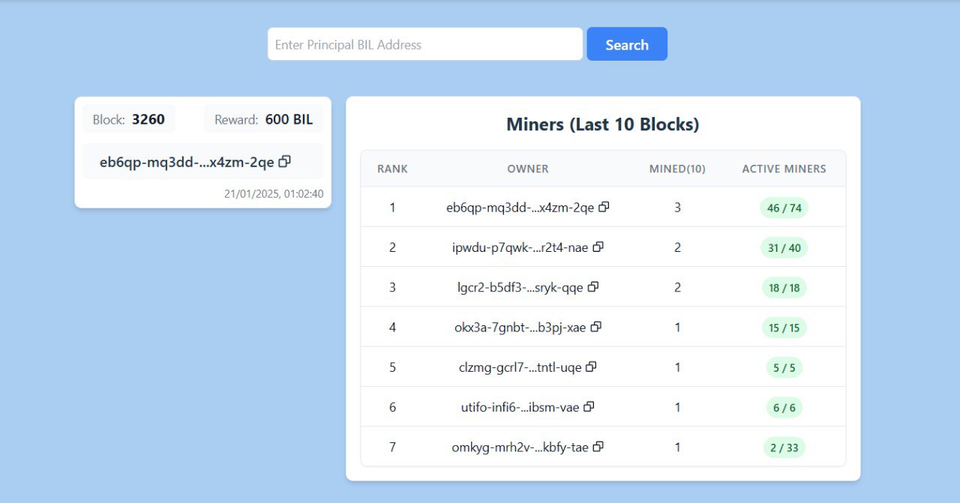Copy clzmg-gcrl7 owner address

point(591,367)
